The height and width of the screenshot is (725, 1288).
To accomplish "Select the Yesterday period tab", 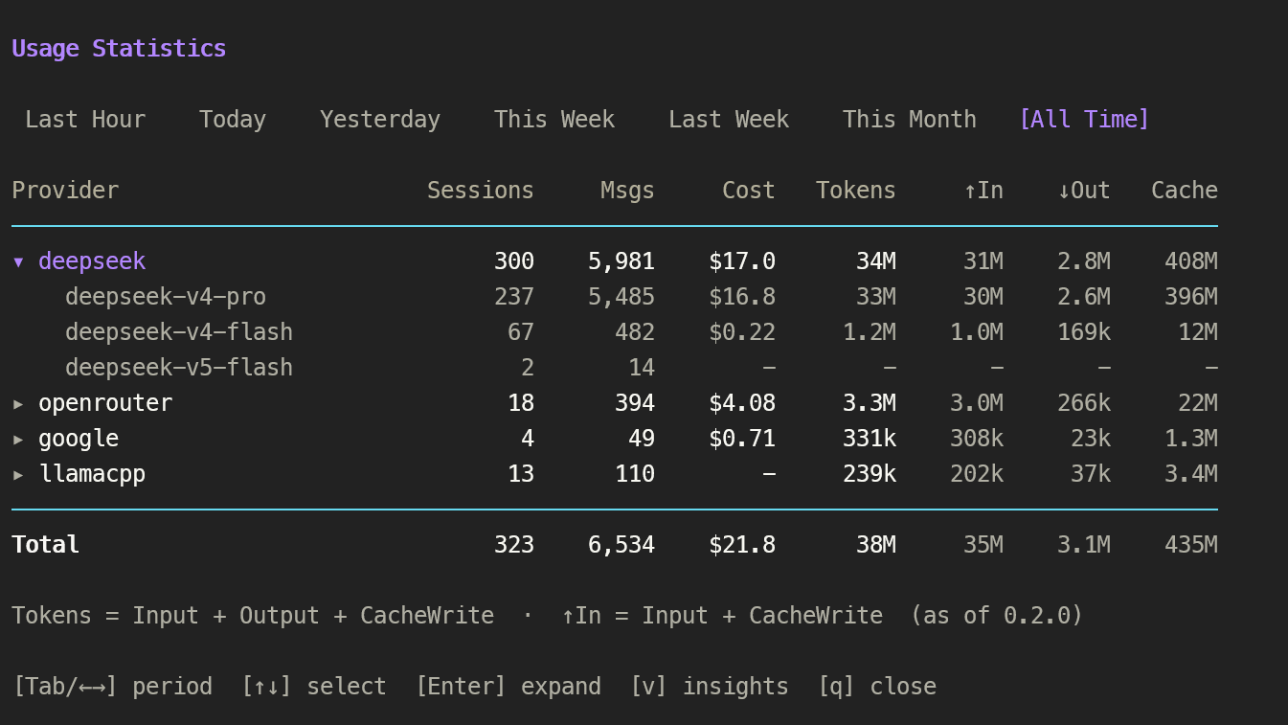I will pyautogui.click(x=380, y=120).
